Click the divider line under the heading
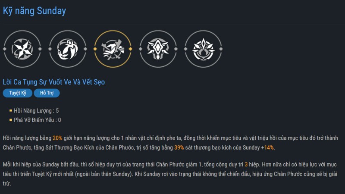345x194 pixels. [x=172, y=24]
